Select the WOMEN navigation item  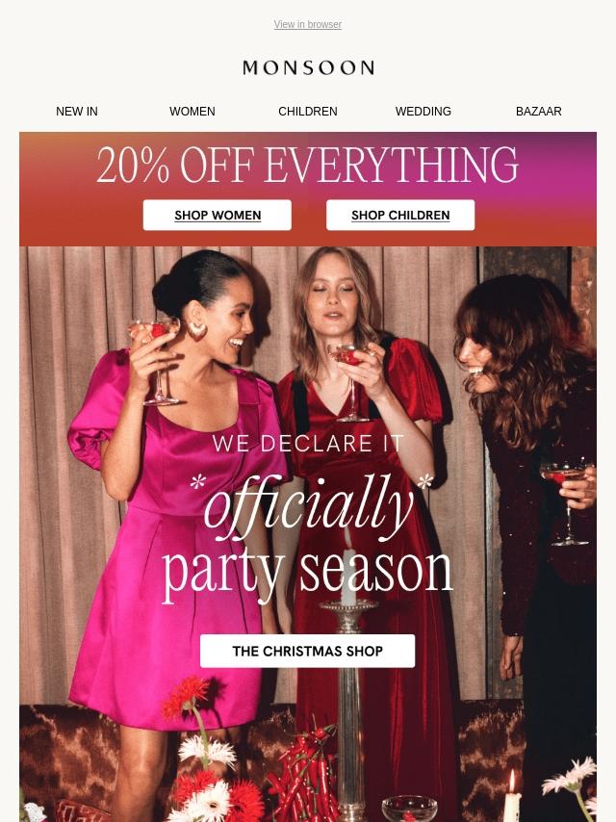[192, 111]
